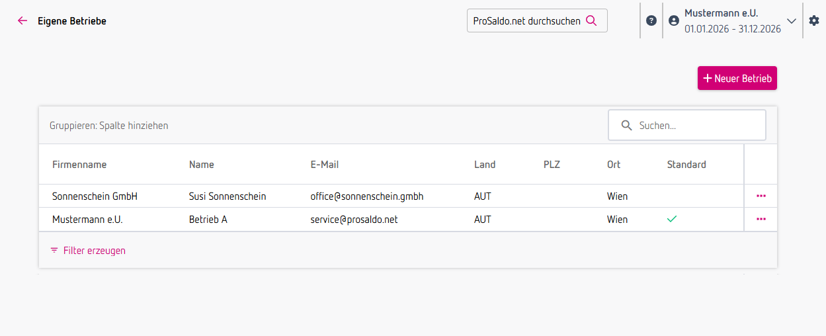This screenshot has width=826, height=336.
Task: Click the service@prosaldo.net cell
Action: click(354, 220)
